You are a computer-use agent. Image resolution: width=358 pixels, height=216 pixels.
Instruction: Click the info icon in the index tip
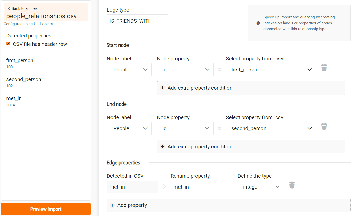tap(258, 23)
